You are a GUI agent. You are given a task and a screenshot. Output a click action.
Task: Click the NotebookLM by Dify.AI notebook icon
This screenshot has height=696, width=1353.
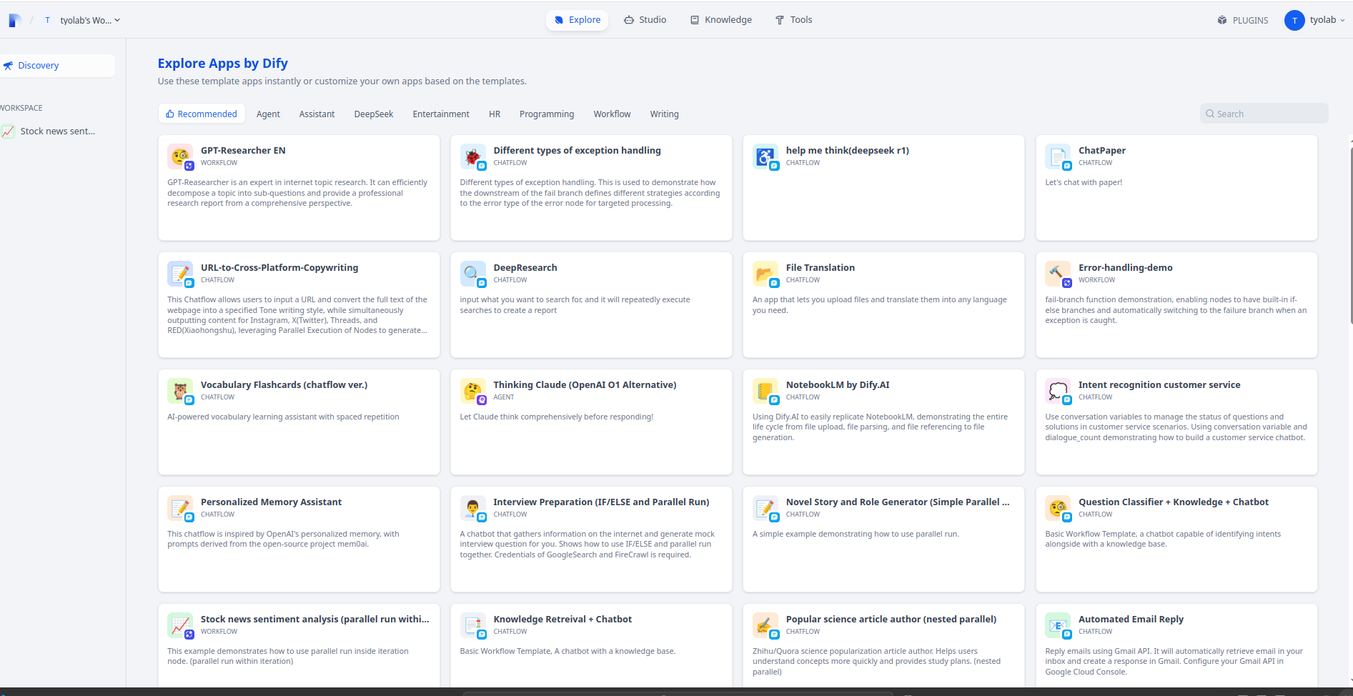(765, 390)
